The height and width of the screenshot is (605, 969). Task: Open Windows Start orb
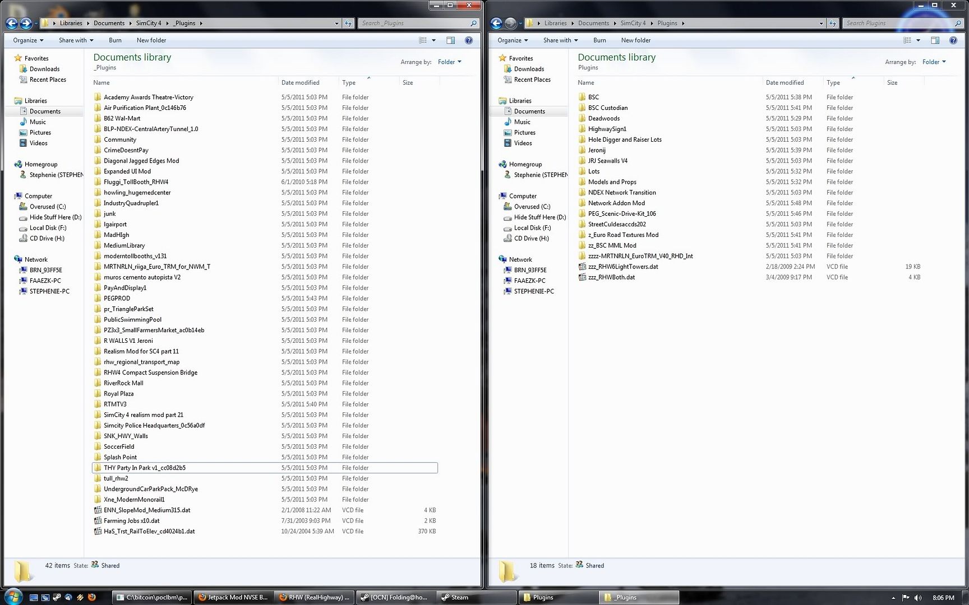coord(12,597)
